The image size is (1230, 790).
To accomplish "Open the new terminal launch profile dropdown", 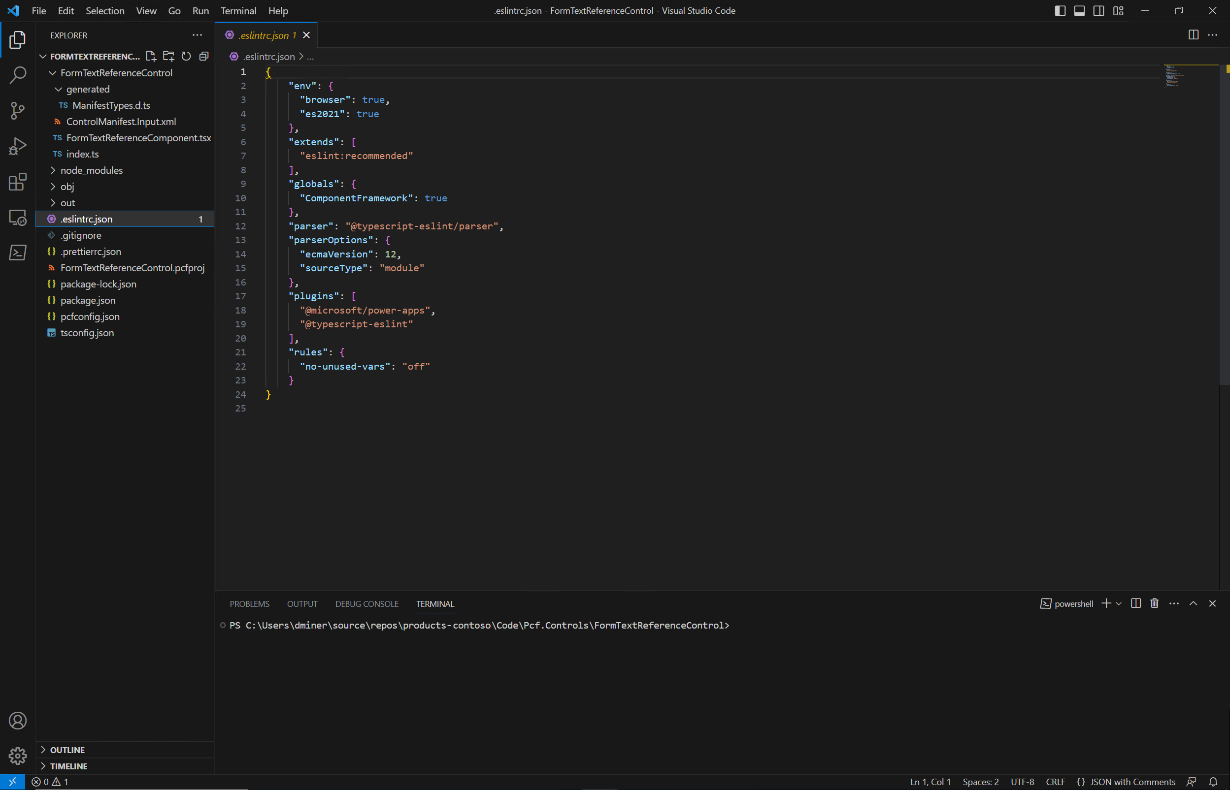I will pos(1119,604).
